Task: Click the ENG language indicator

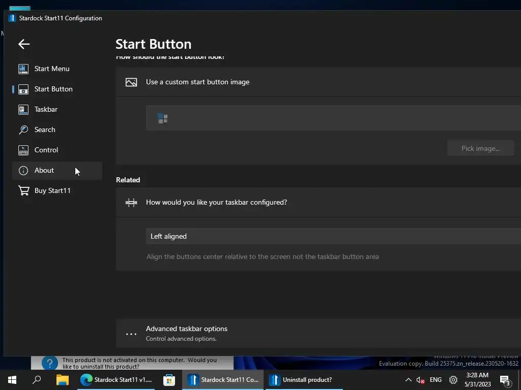Action: 436,380
